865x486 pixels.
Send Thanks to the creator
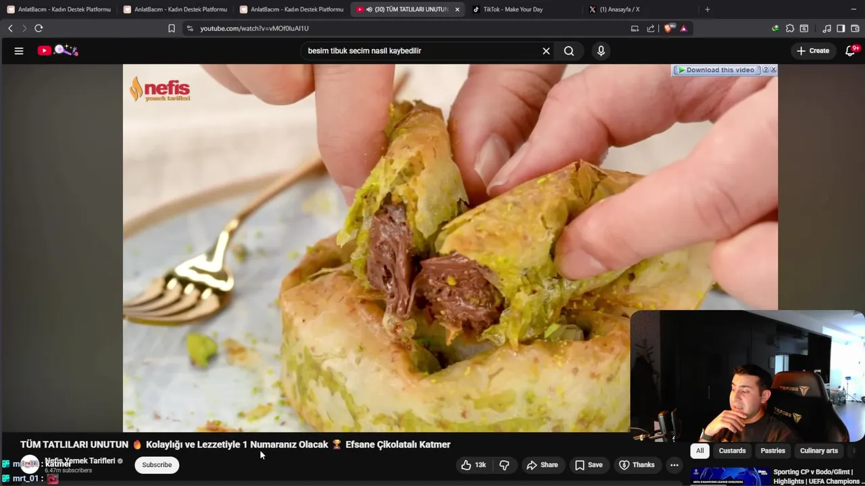[637, 465]
